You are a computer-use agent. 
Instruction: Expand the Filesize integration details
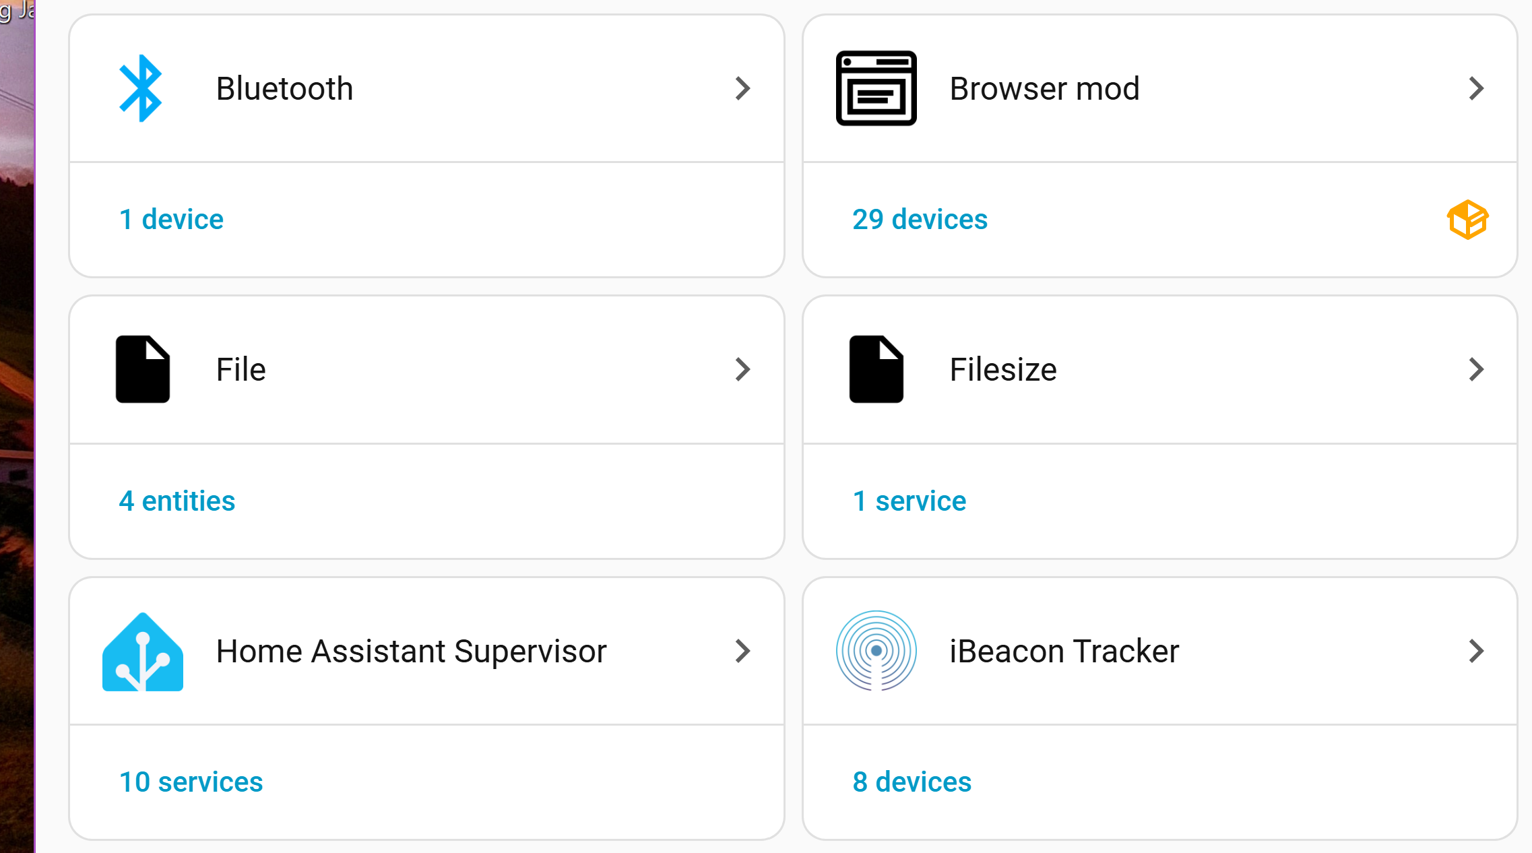coord(1476,369)
